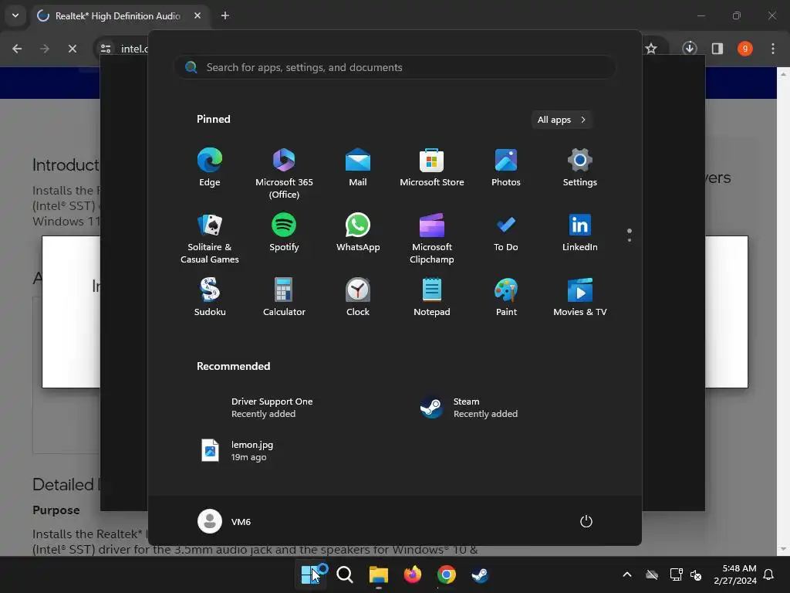This screenshot has height=593, width=790.
Task: Bookmark this page with the star
Action: pos(651,49)
